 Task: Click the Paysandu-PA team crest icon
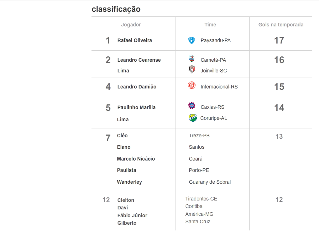(x=192, y=40)
